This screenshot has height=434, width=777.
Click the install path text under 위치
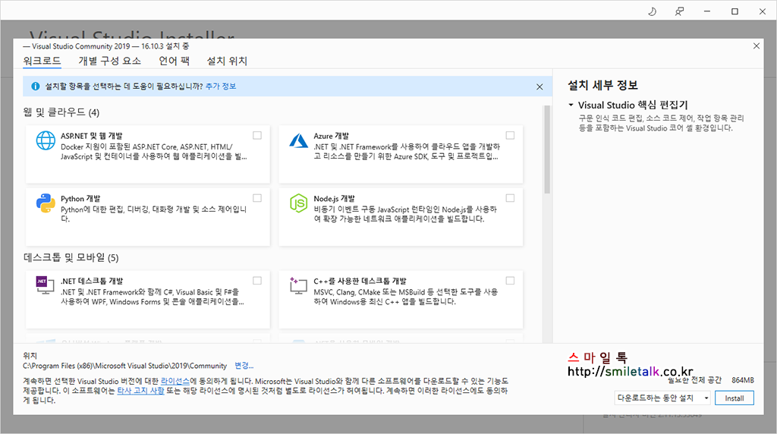click(x=125, y=366)
